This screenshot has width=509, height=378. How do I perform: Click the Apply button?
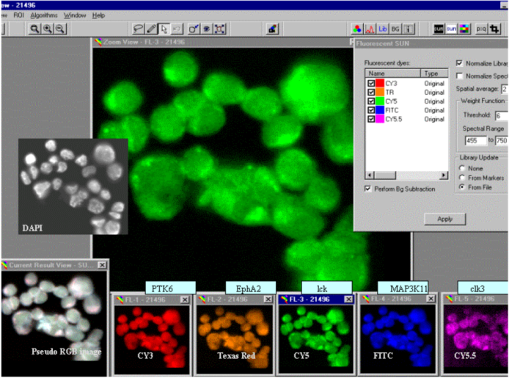[x=444, y=219]
